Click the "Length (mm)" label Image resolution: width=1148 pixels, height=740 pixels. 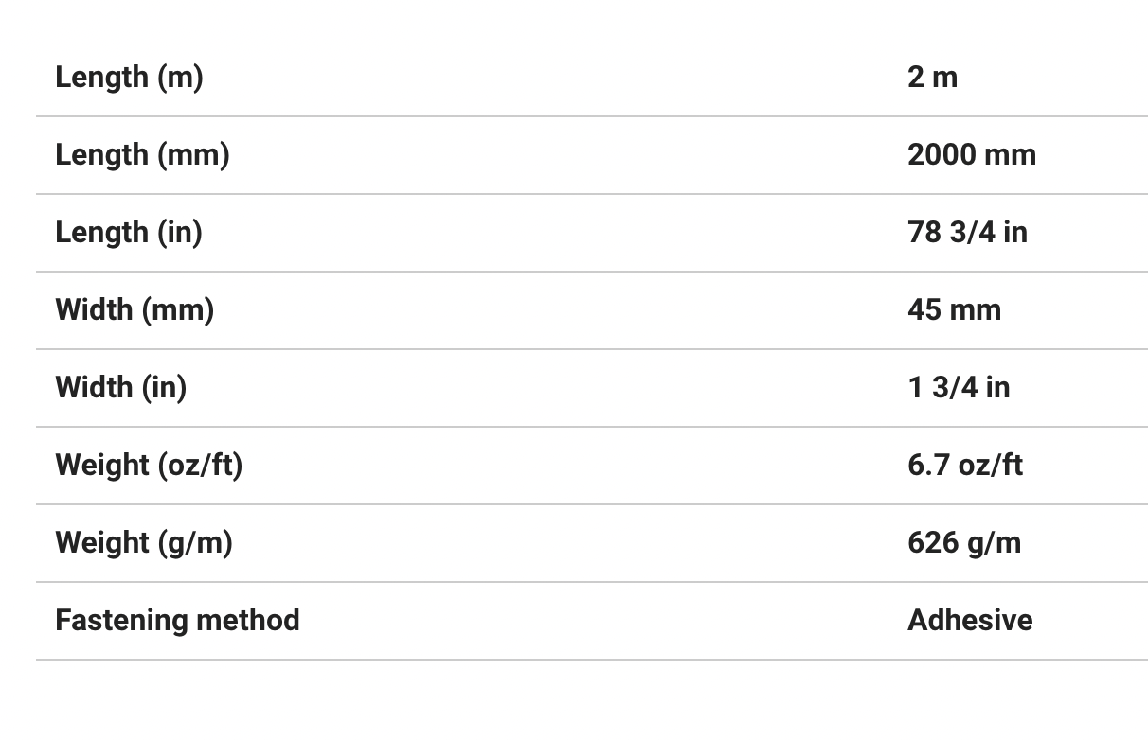pos(142,154)
